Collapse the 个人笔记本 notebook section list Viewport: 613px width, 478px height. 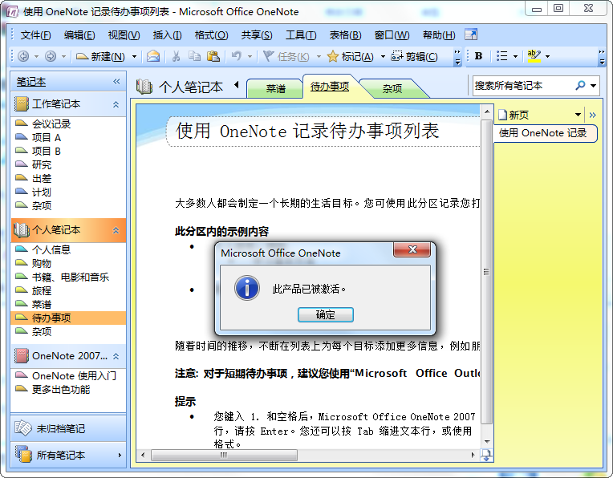[116, 230]
